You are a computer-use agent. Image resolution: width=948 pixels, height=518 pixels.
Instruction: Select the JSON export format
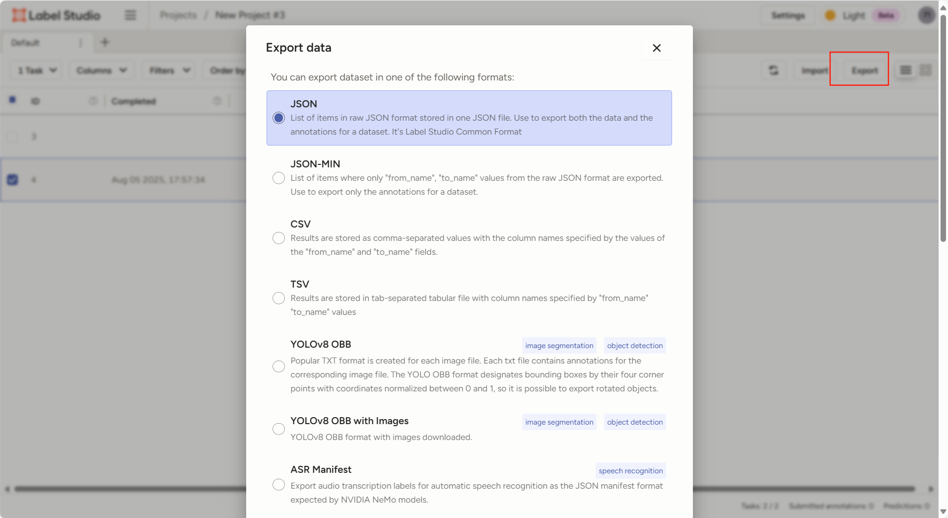pos(469,118)
